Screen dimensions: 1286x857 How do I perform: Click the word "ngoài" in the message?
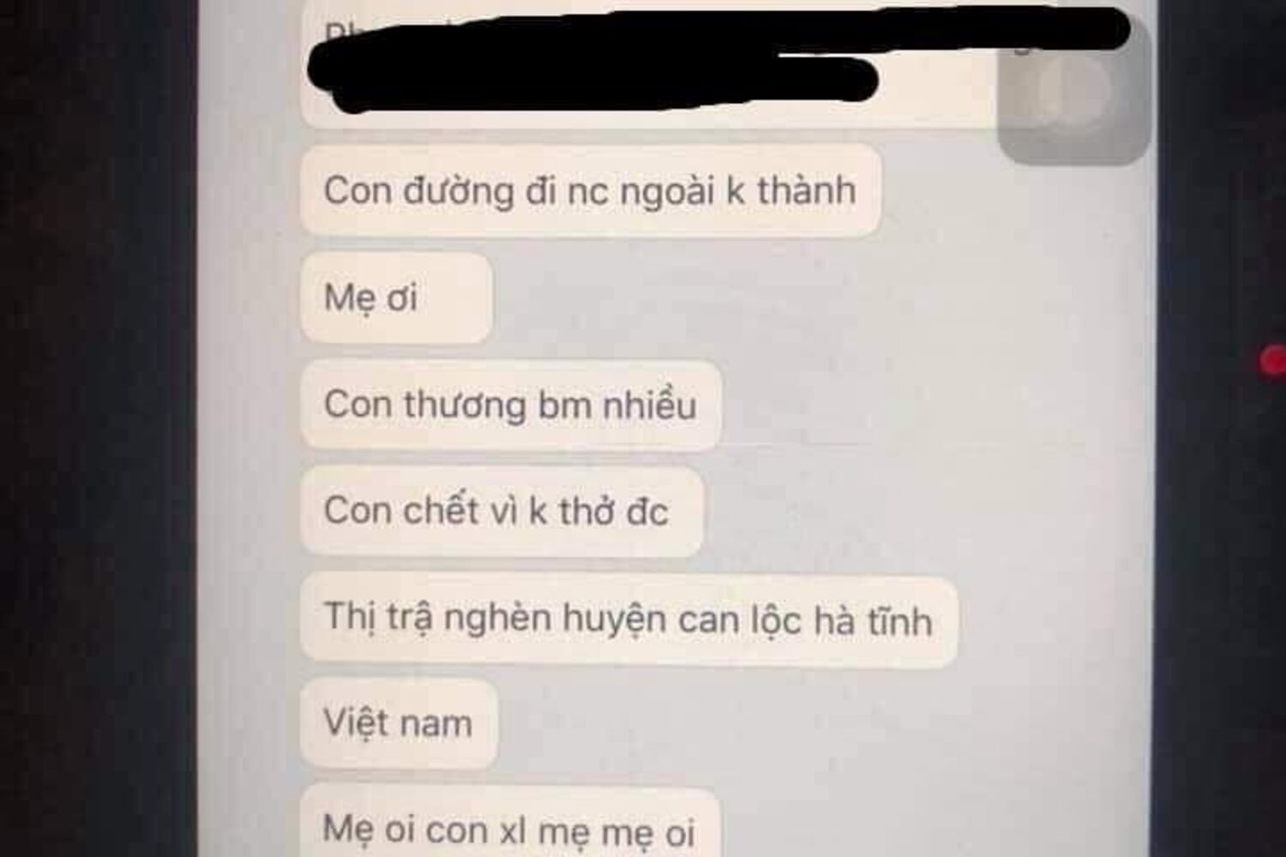click(x=667, y=192)
